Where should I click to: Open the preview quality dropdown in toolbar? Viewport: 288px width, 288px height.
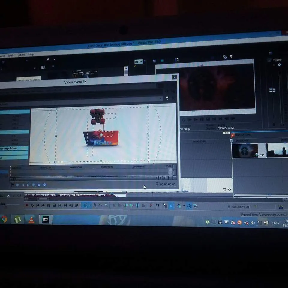coord(139,62)
